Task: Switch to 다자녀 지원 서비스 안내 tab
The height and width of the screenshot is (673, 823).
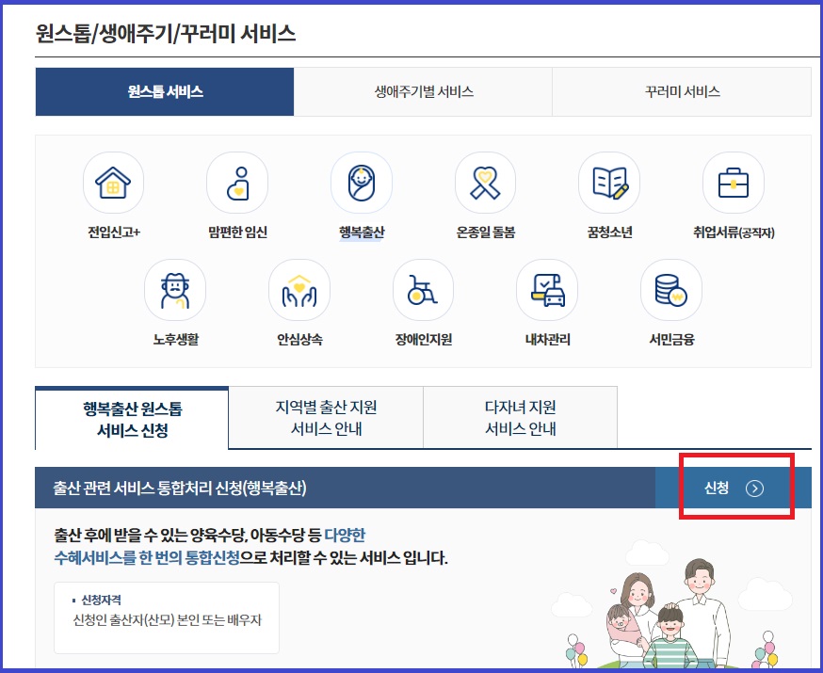Action: [519, 416]
